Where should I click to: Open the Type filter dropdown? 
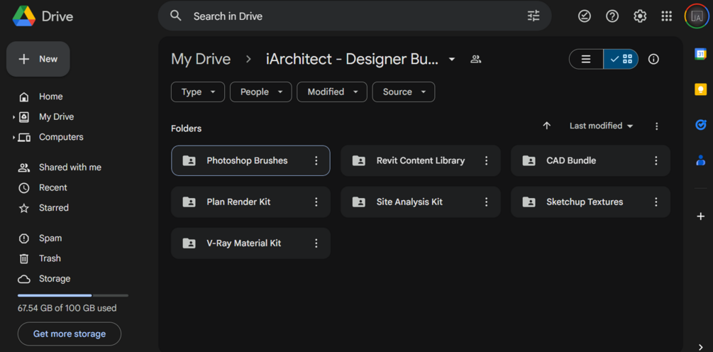coord(198,92)
